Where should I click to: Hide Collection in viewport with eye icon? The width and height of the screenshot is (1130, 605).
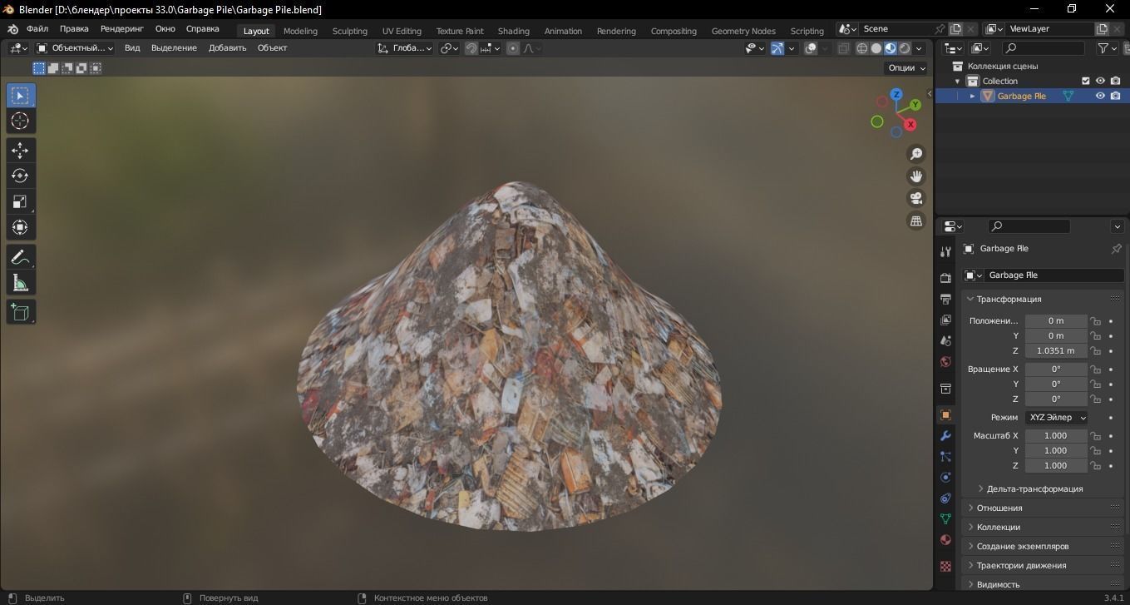pyautogui.click(x=1100, y=81)
